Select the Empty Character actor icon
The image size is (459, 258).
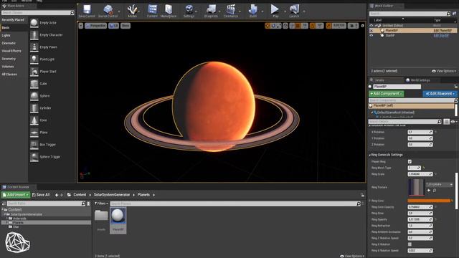[34, 35]
